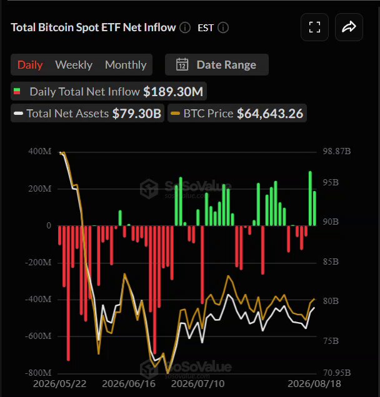Toggle the Total Net Assets line
380x397 pixels.
tap(87, 113)
